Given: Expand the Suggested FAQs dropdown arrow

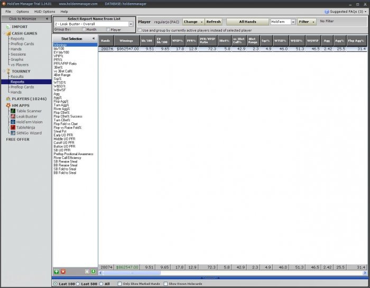Looking at the screenshot, I should click(x=366, y=12).
